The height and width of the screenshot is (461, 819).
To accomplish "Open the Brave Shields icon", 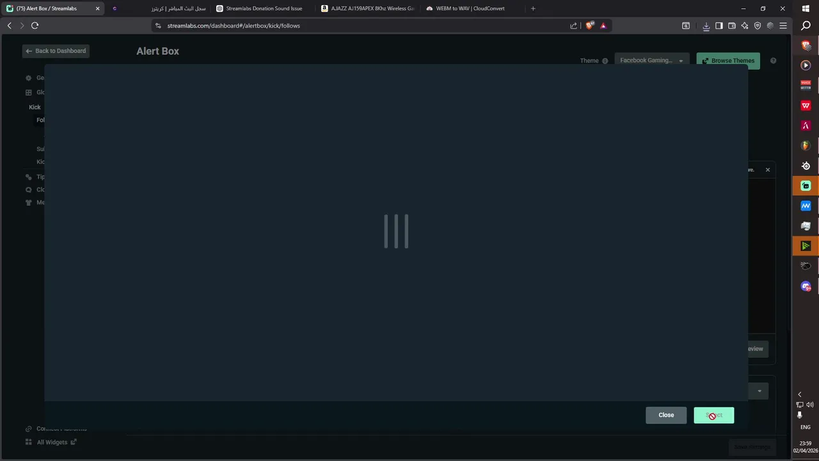I will (589, 26).
